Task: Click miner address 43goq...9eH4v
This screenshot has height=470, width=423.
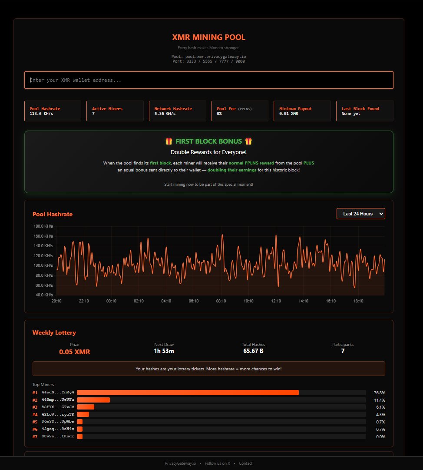Action: tap(58, 429)
